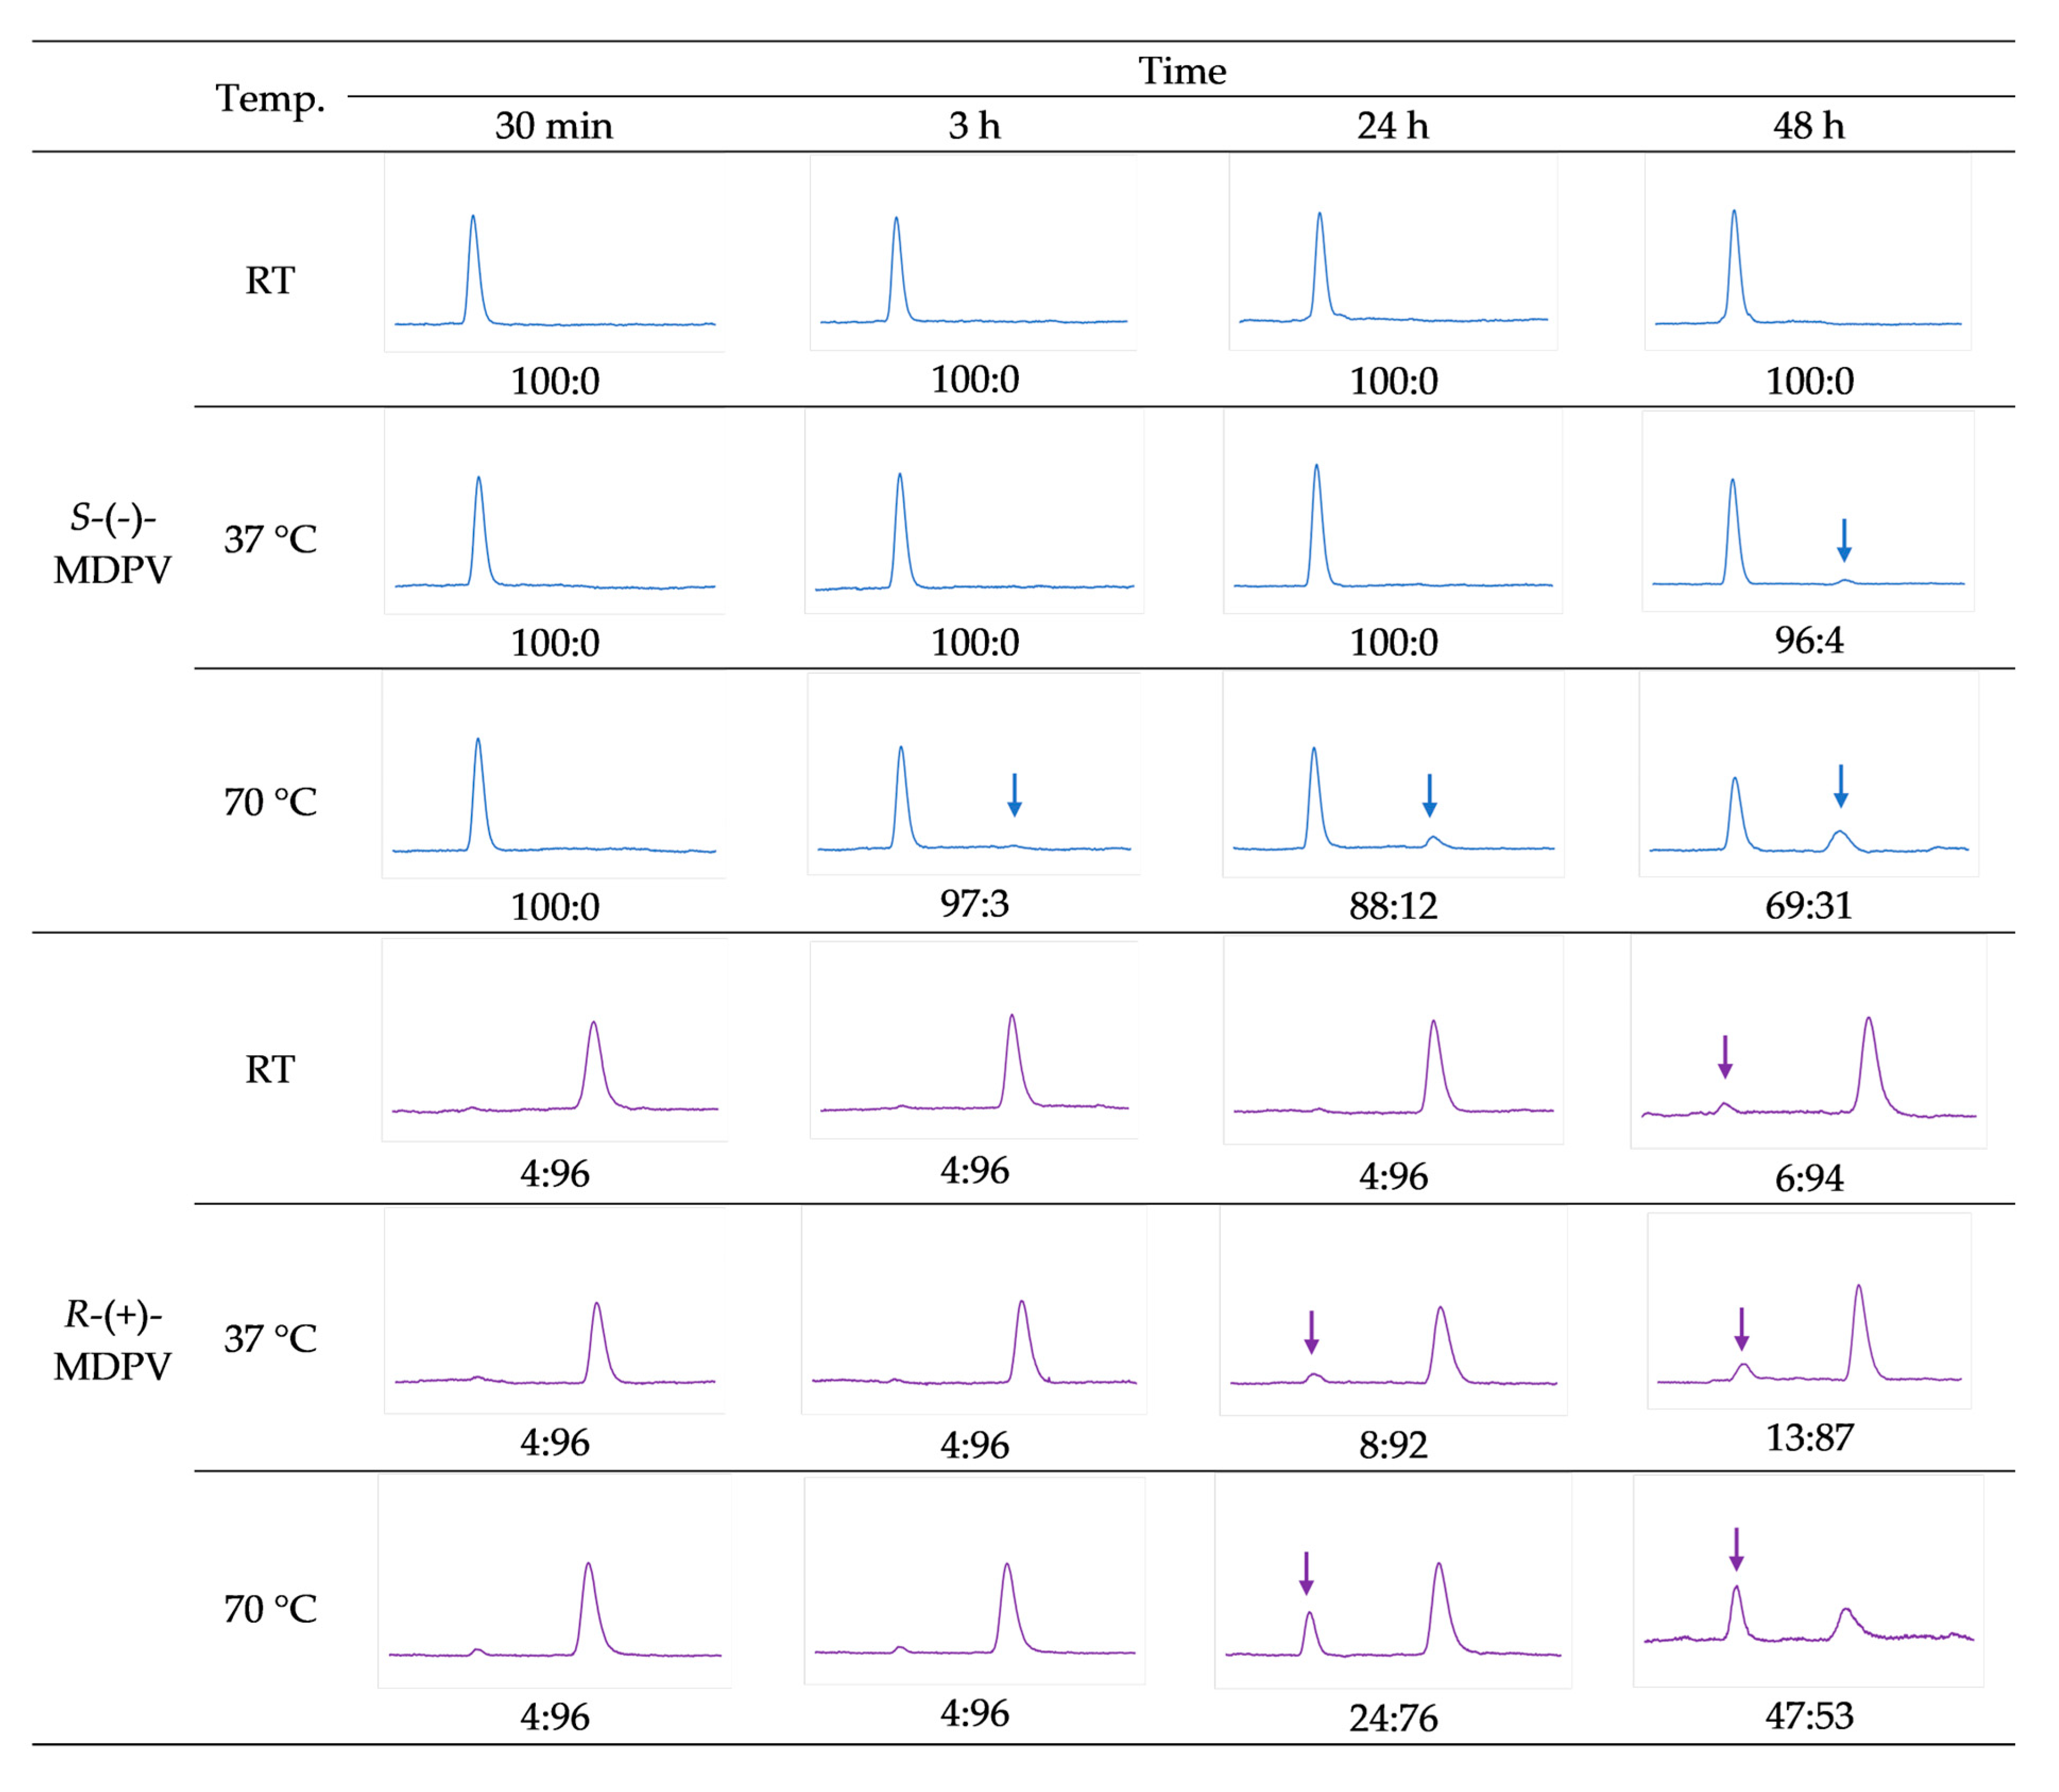
Task: Select the 30 min column header
Action: (x=554, y=126)
